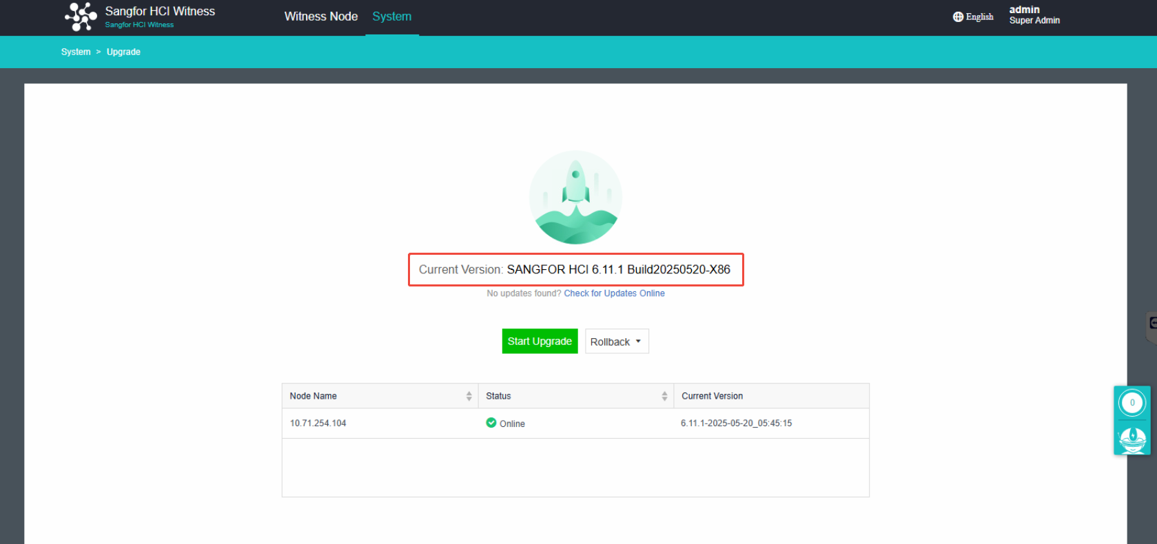Viewport: 1157px width, 544px height.
Task: Click the System breadcrumb link
Action: click(x=76, y=52)
